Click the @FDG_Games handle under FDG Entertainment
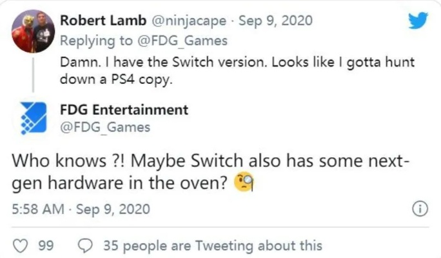Screen dimensions: 441x258 tap(104, 127)
